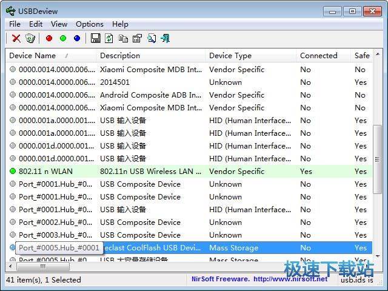Click the blue dot toolbar icon
The image size is (388, 291).
click(77, 38)
